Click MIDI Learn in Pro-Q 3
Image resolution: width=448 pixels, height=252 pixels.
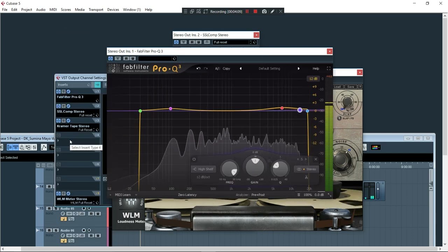[x=122, y=195]
